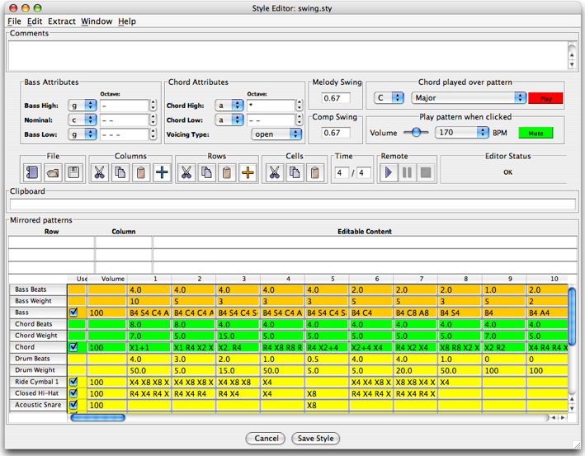Copy the selected rows
The height and width of the screenshot is (456, 585).
[x=206, y=172]
